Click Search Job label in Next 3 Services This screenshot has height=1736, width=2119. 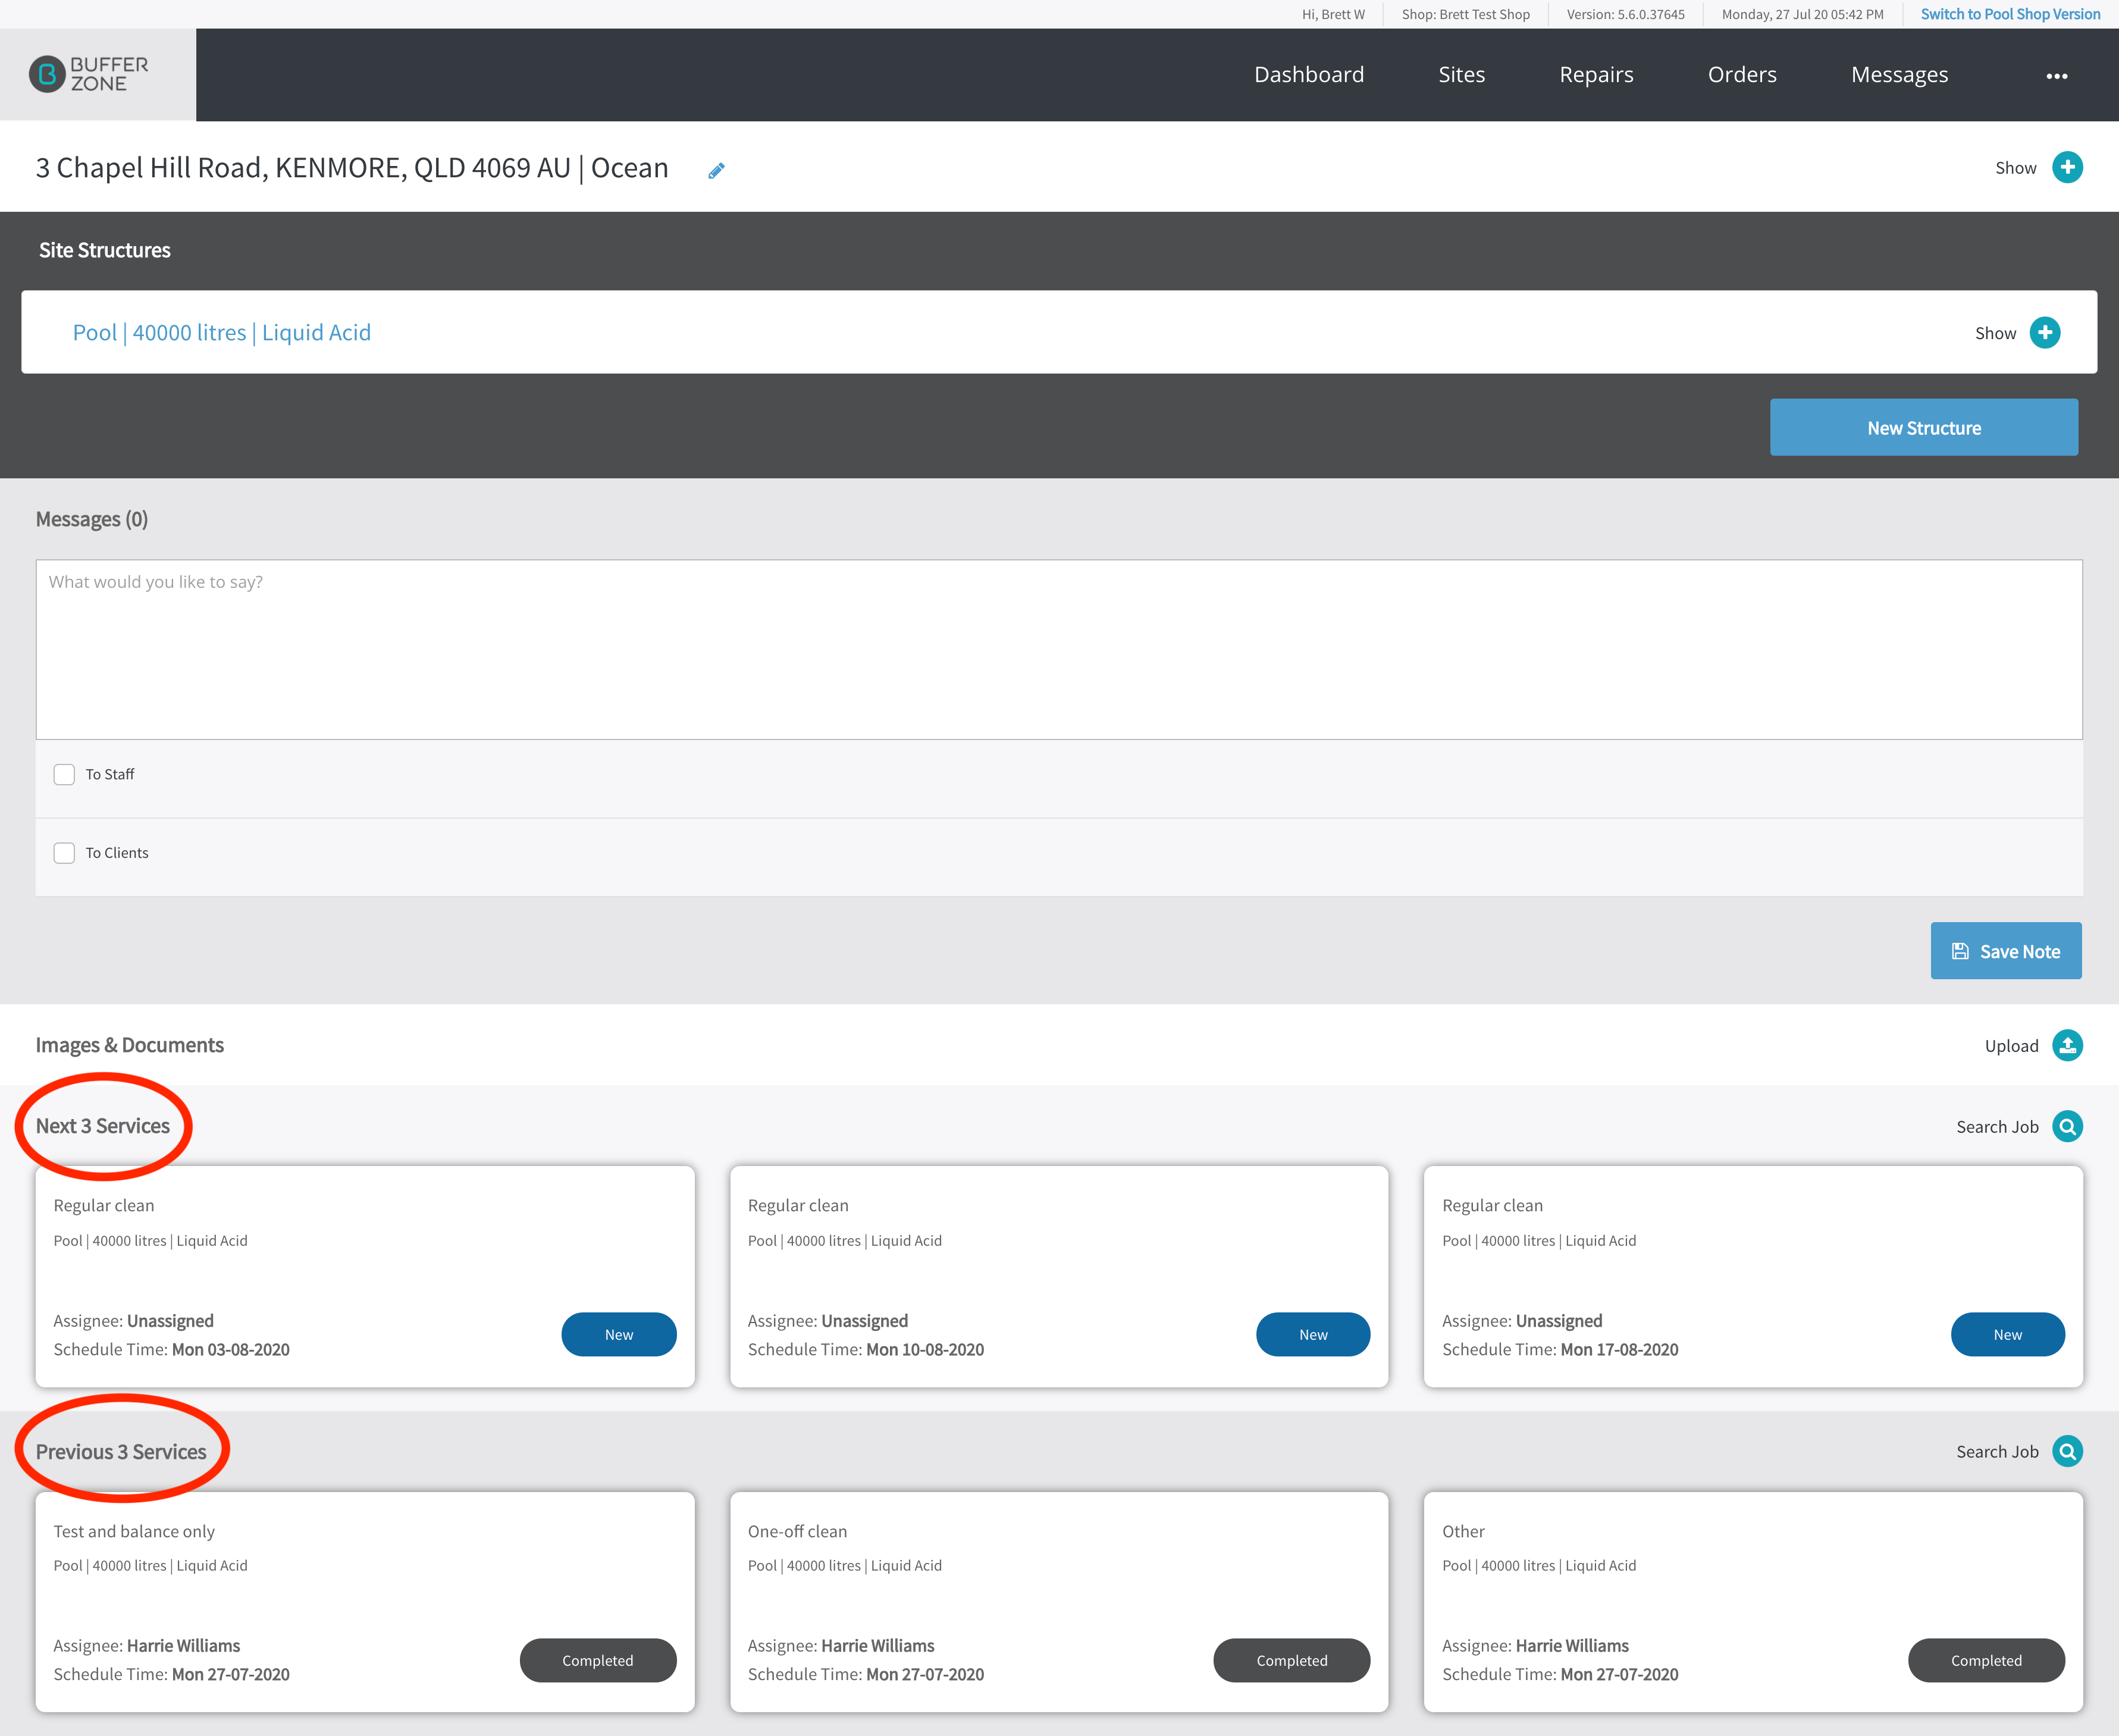coord(1997,1127)
